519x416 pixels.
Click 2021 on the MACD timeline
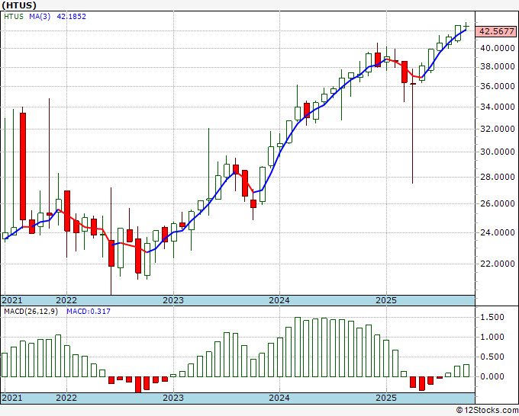point(12,398)
